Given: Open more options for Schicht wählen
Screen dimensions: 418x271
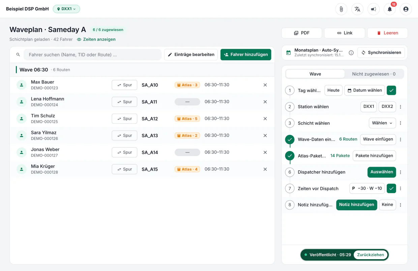Looking at the screenshot, I should point(400,123).
